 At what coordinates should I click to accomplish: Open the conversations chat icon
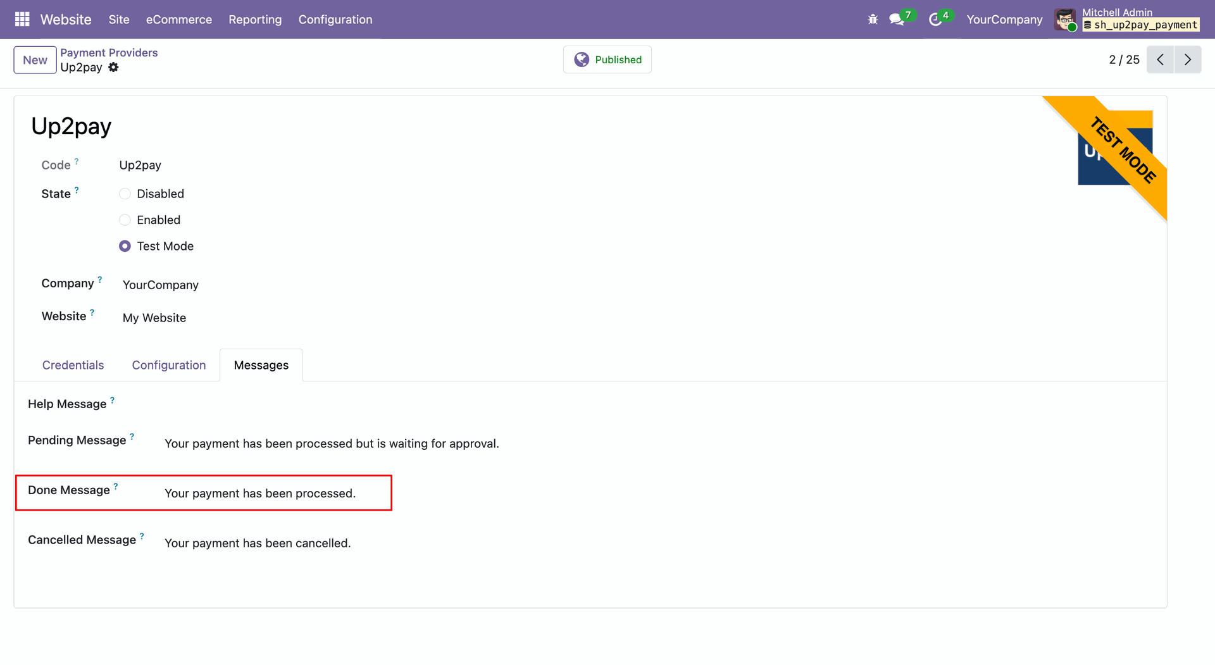click(897, 20)
